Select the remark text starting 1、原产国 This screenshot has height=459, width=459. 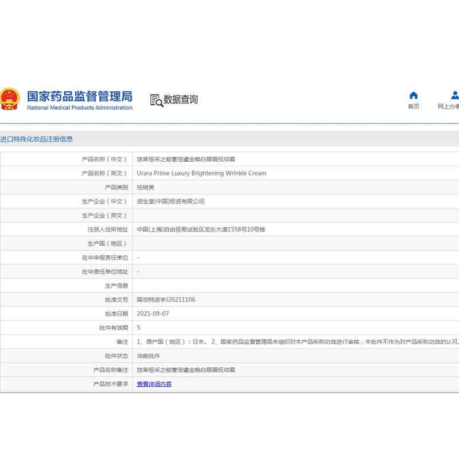click(x=298, y=341)
